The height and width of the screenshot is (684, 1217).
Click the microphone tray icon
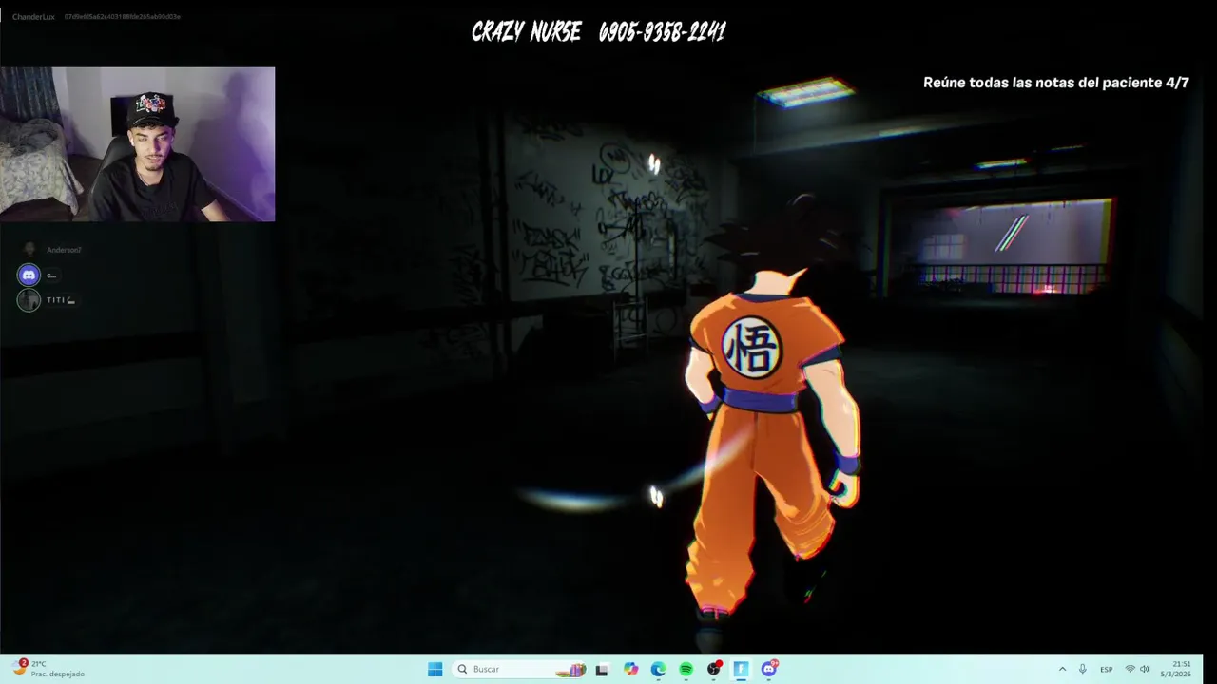click(1083, 669)
